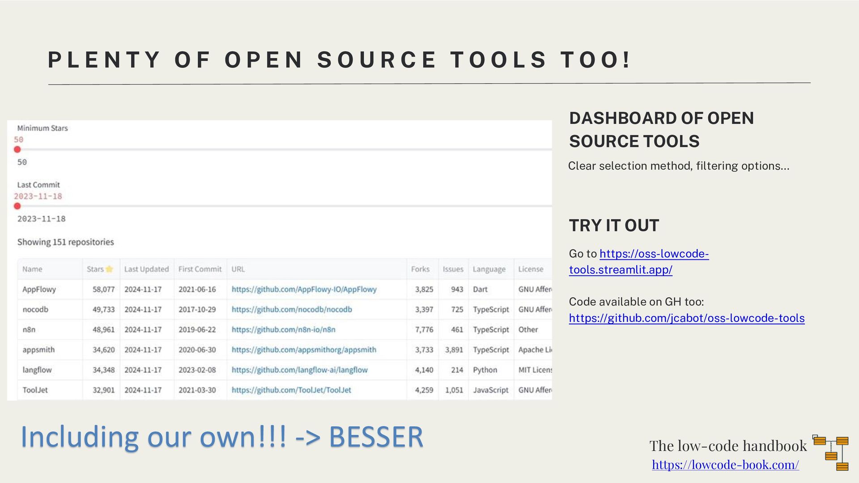Click the Minimum Stars slider handle
The height and width of the screenshot is (483, 859).
tap(17, 149)
